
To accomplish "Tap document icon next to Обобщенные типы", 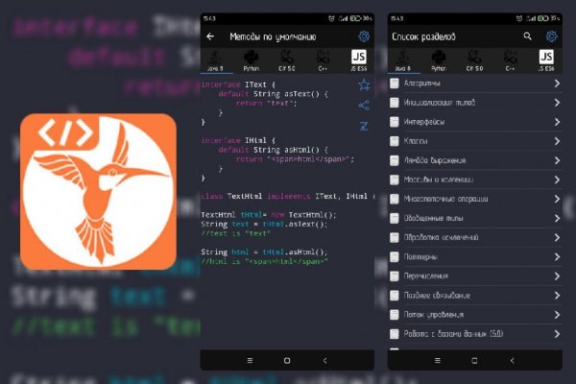I will pos(395,218).
